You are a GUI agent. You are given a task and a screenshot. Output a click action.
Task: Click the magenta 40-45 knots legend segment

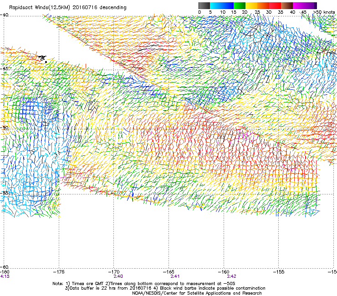click(x=299, y=5)
